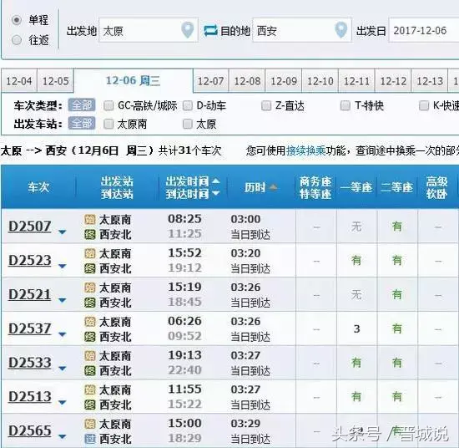This screenshot has width=459, height=448.
Task: Click the location pin in departure field
Action: coord(187,30)
